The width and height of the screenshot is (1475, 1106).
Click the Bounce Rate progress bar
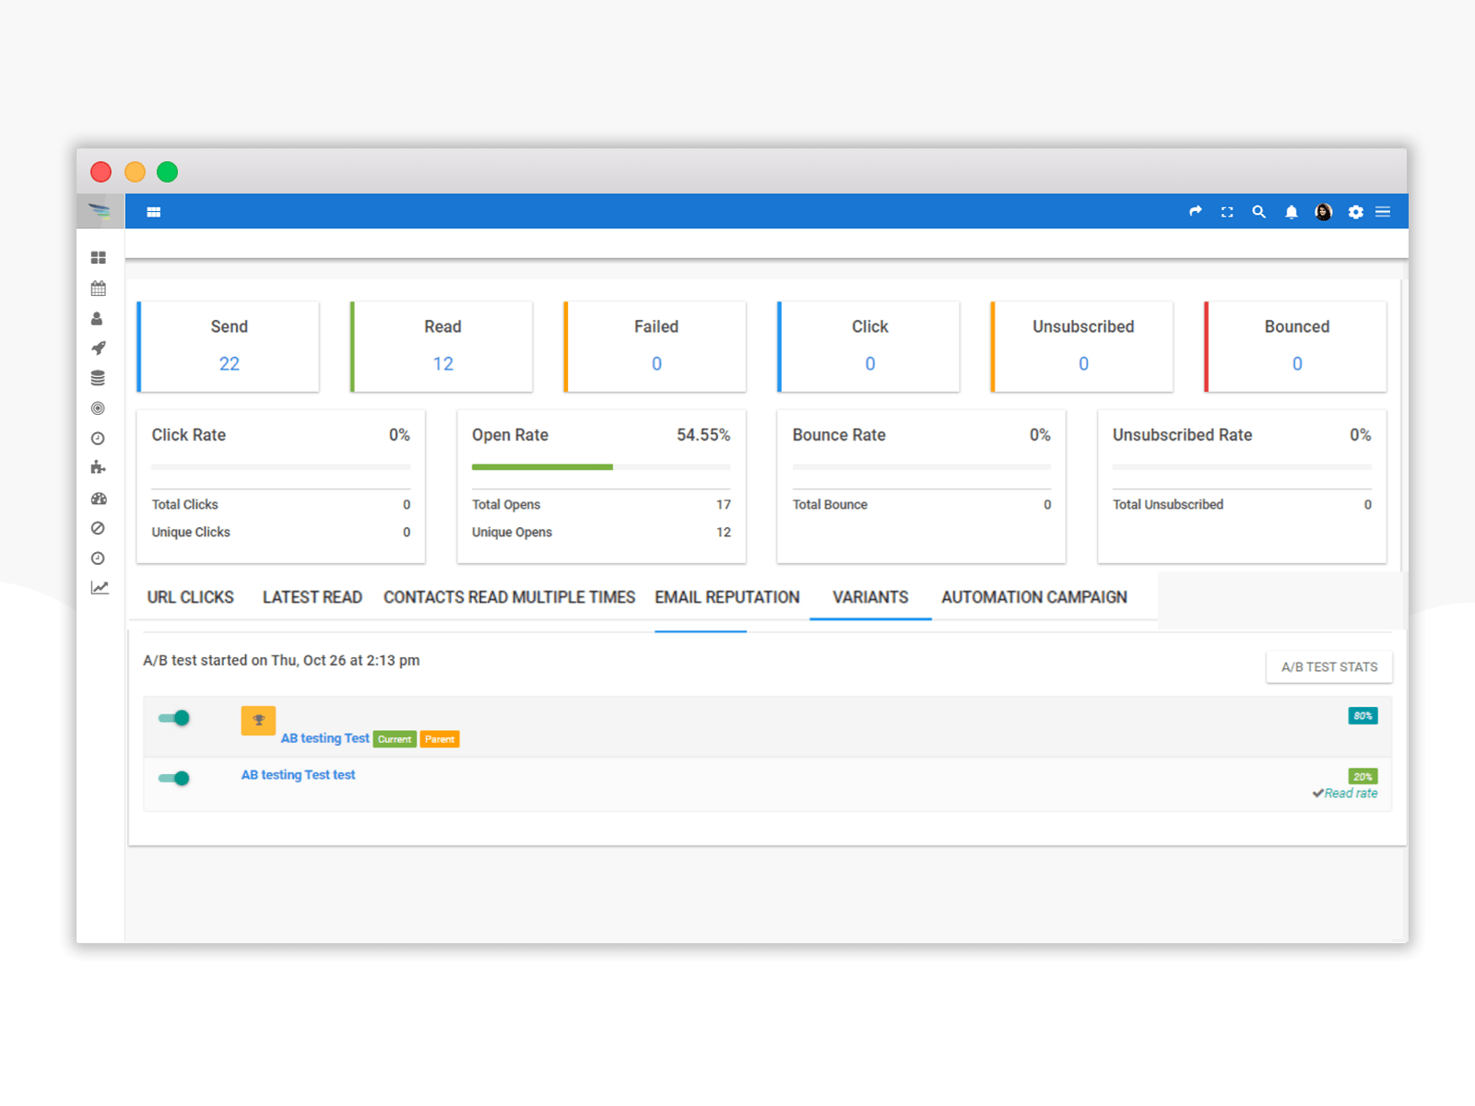point(922,467)
